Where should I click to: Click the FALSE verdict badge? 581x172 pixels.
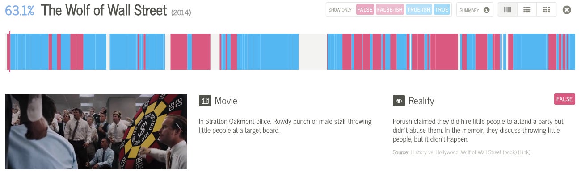point(564,99)
